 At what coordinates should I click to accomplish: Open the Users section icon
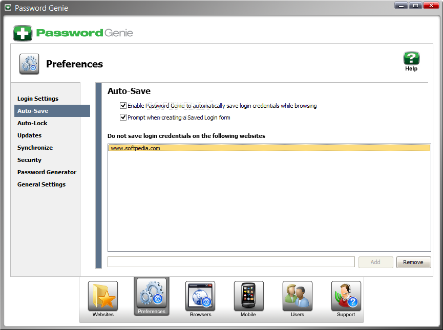[x=298, y=296]
